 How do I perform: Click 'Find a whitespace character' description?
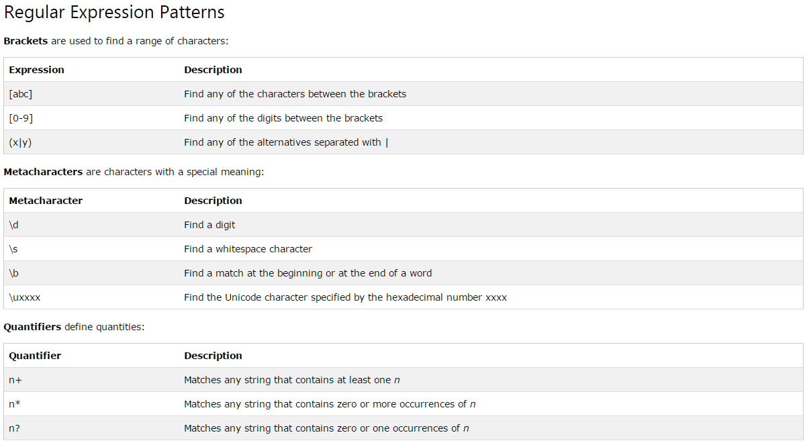pos(248,249)
